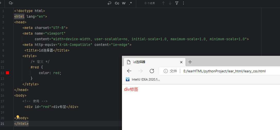Click the page icon on browser tab

128,62
